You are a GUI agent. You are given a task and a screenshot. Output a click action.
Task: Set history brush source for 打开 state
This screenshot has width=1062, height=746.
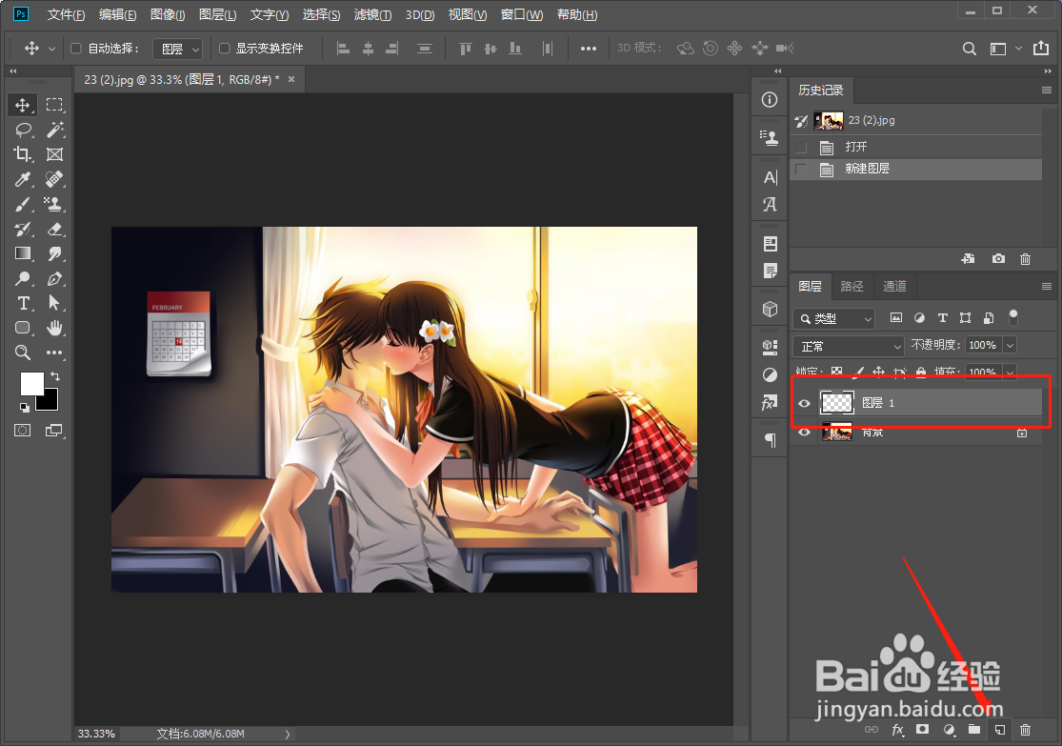click(x=801, y=147)
